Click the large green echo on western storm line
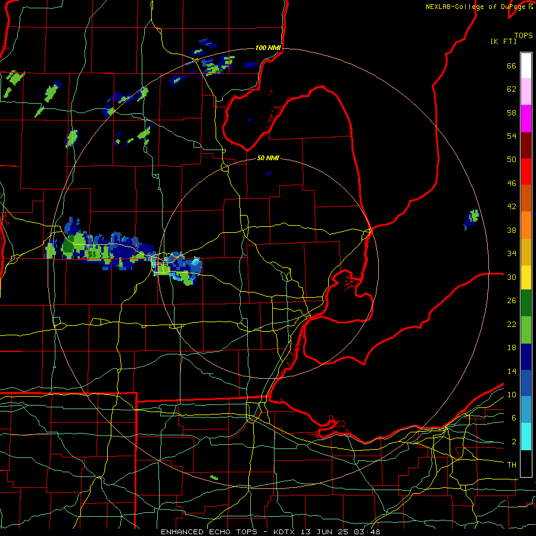Screen dimensions: 536x536 [74, 244]
